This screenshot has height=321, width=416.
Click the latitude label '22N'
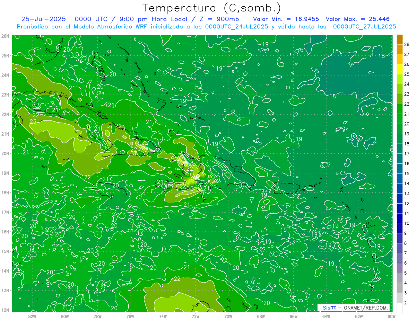[x=5, y=114]
